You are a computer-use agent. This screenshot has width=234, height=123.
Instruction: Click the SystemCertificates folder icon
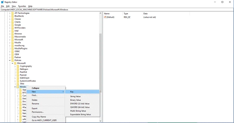click(x=18, y=81)
